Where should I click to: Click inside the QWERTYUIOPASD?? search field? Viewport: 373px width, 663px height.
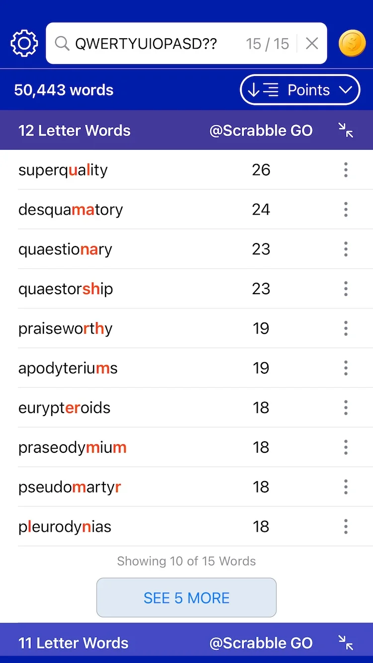click(x=149, y=43)
